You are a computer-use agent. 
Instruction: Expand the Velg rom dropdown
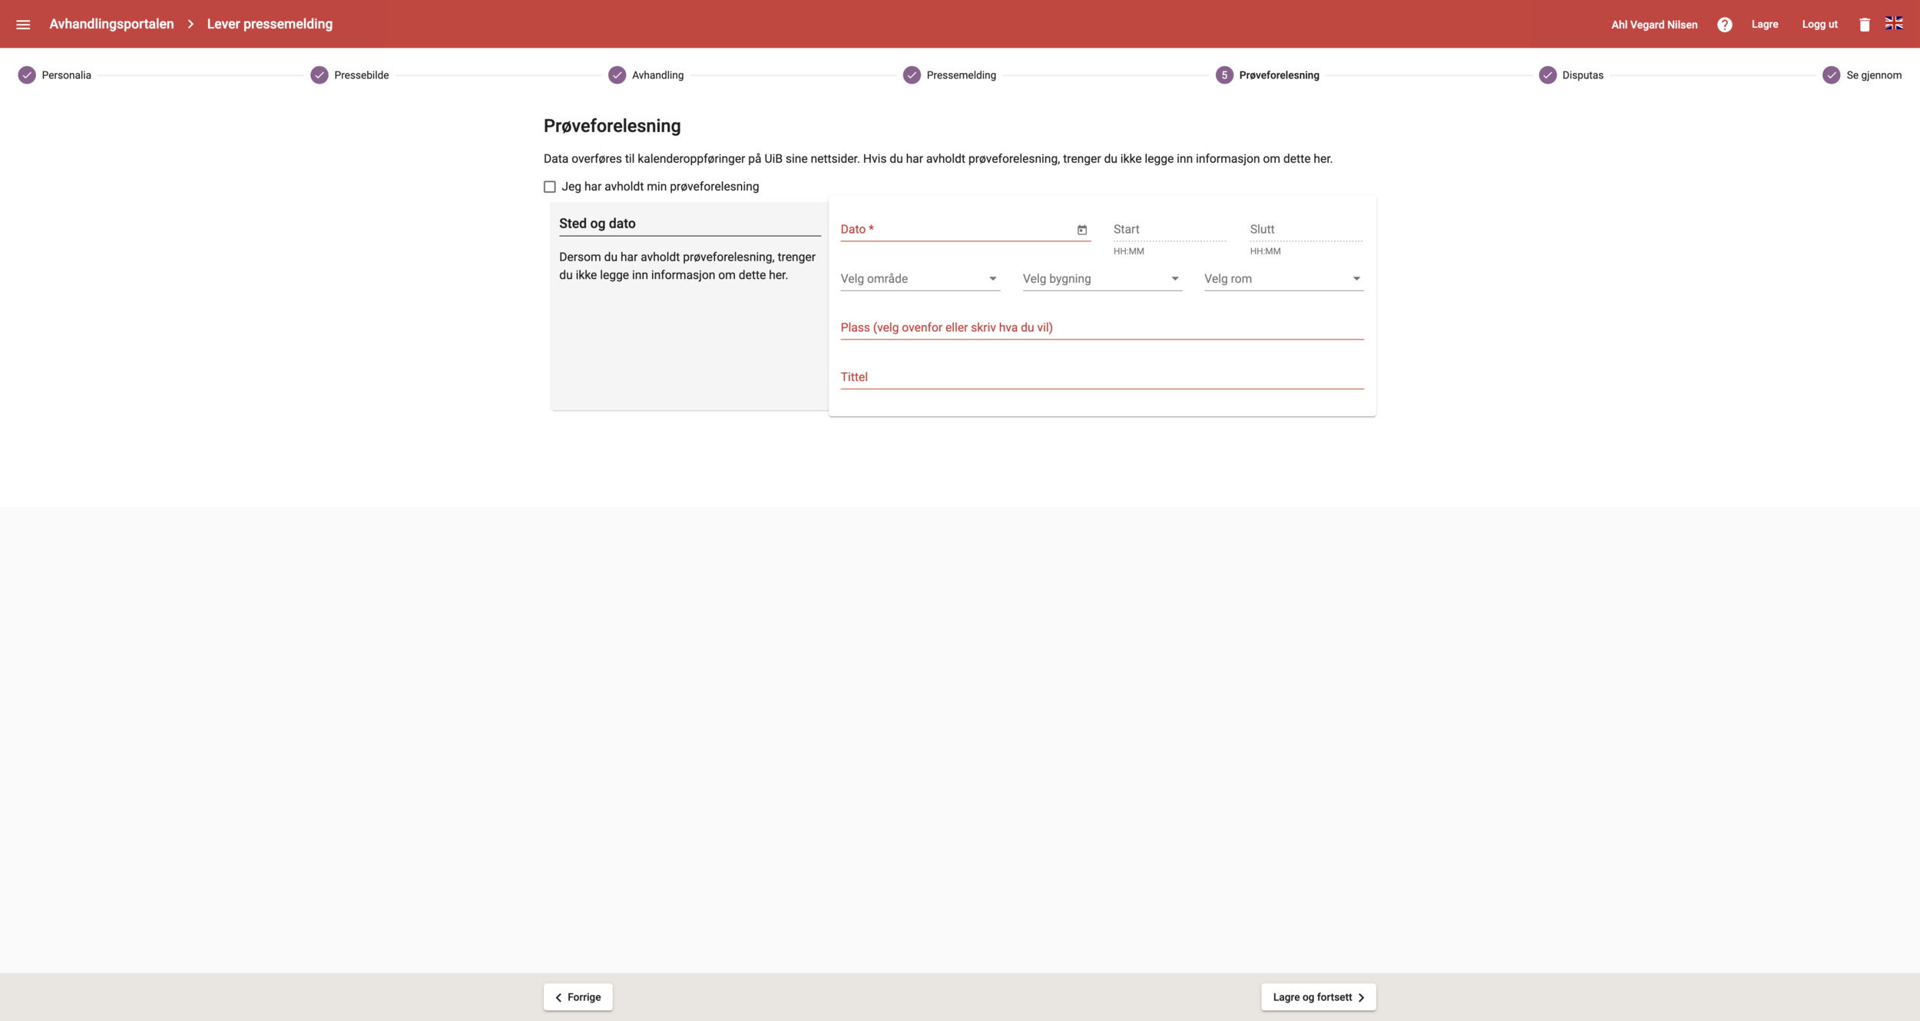click(x=1283, y=279)
